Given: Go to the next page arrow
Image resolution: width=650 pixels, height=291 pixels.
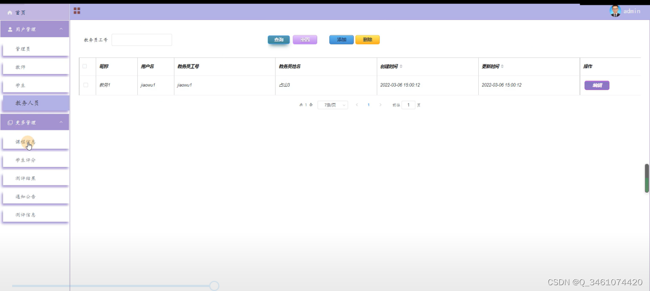Looking at the screenshot, I should pyautogui.click(x=380, y=105).
